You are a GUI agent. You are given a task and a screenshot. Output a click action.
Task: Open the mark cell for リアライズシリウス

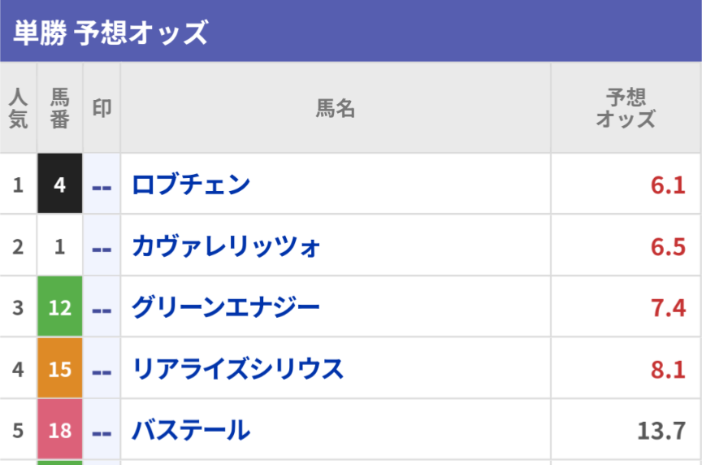coord(102,370)
